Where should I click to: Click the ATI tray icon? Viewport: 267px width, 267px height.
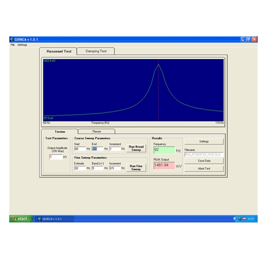[244, 219]
